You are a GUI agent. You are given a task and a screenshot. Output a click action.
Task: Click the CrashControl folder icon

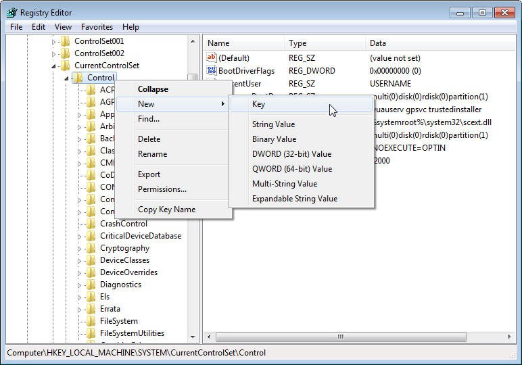click(x=91, y=224)
